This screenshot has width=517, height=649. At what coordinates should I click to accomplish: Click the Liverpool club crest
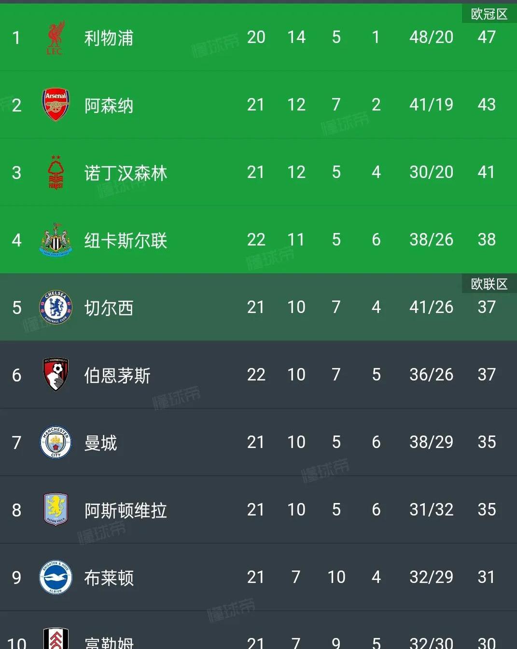[56, 38]
